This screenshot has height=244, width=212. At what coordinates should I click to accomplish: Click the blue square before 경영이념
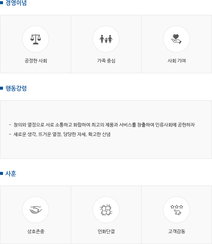click(1, 3)
